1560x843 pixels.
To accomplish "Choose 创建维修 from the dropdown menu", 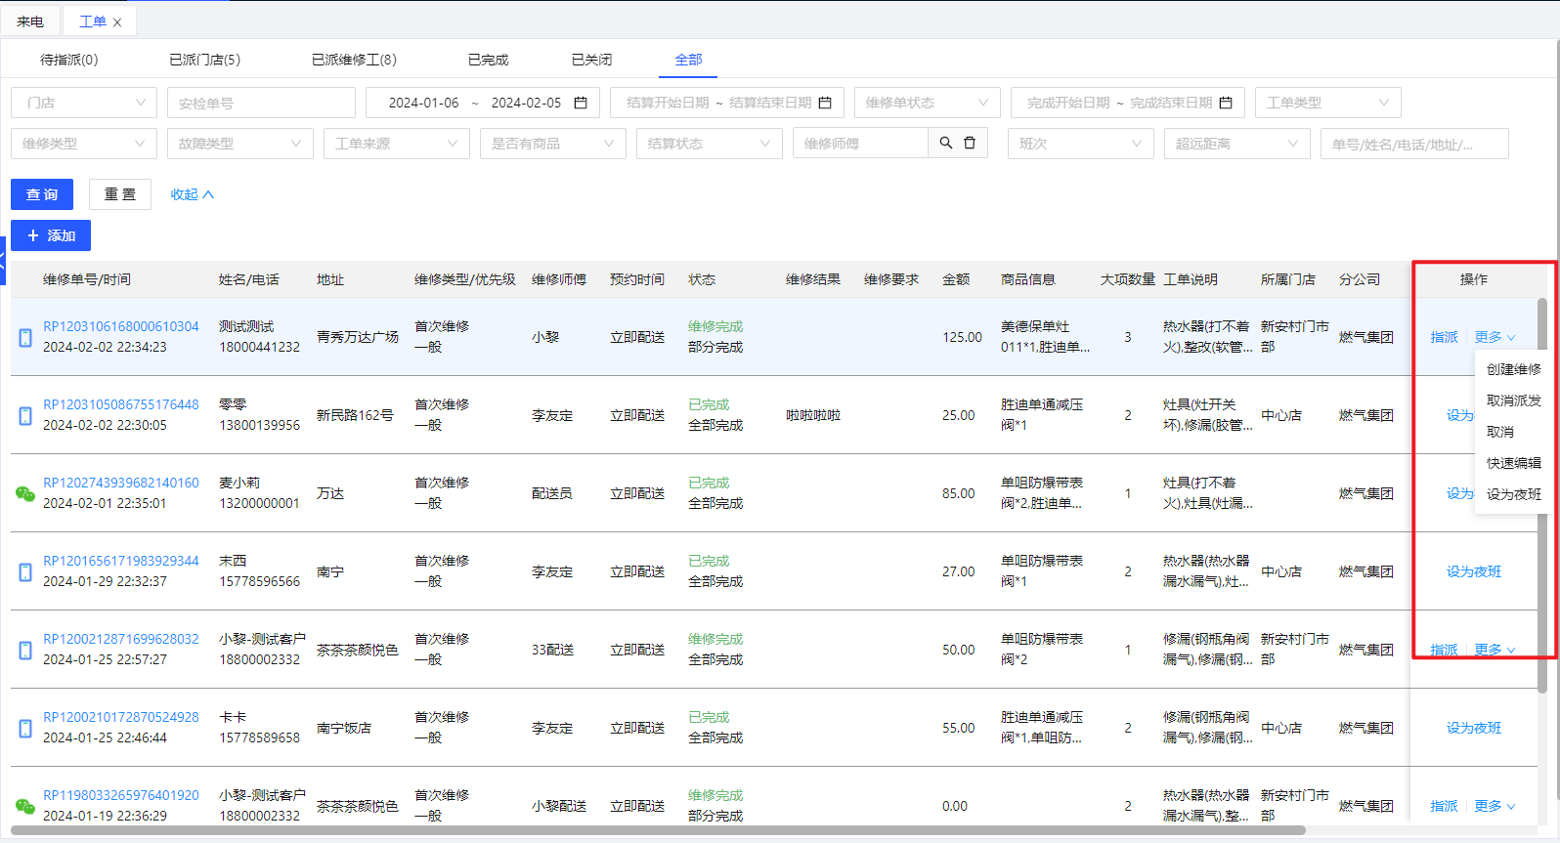I will [x=1513, y=369].
